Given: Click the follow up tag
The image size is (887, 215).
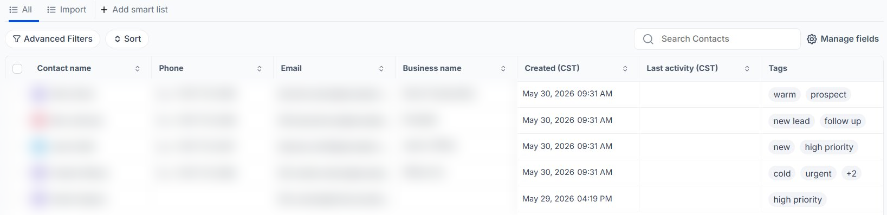Looking at the screenshot, I should click(x=843, y=121).
